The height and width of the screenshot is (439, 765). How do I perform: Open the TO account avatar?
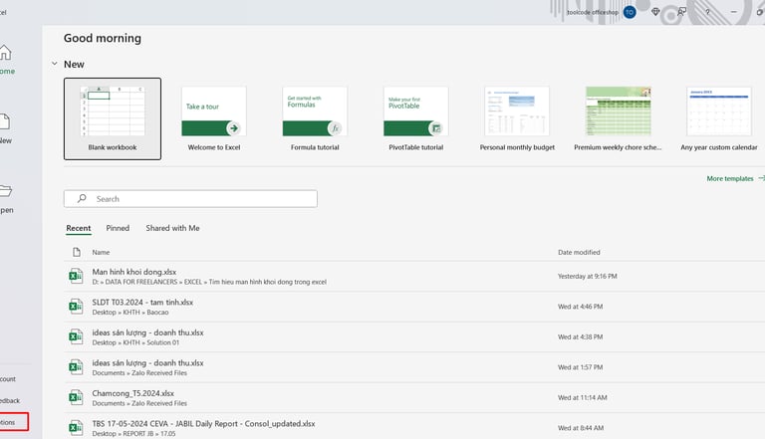[x=630, y=12]
